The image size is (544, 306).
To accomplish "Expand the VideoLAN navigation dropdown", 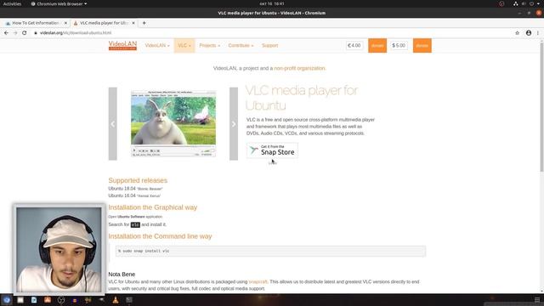I will point(157,45).
